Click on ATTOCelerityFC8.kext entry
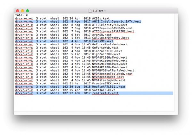This screenshot has height=135, width=192. (110, 25)
